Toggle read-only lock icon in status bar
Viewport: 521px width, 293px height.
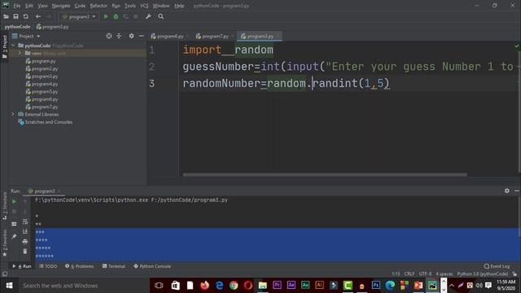pyautogui.click(x=514, y=274)
